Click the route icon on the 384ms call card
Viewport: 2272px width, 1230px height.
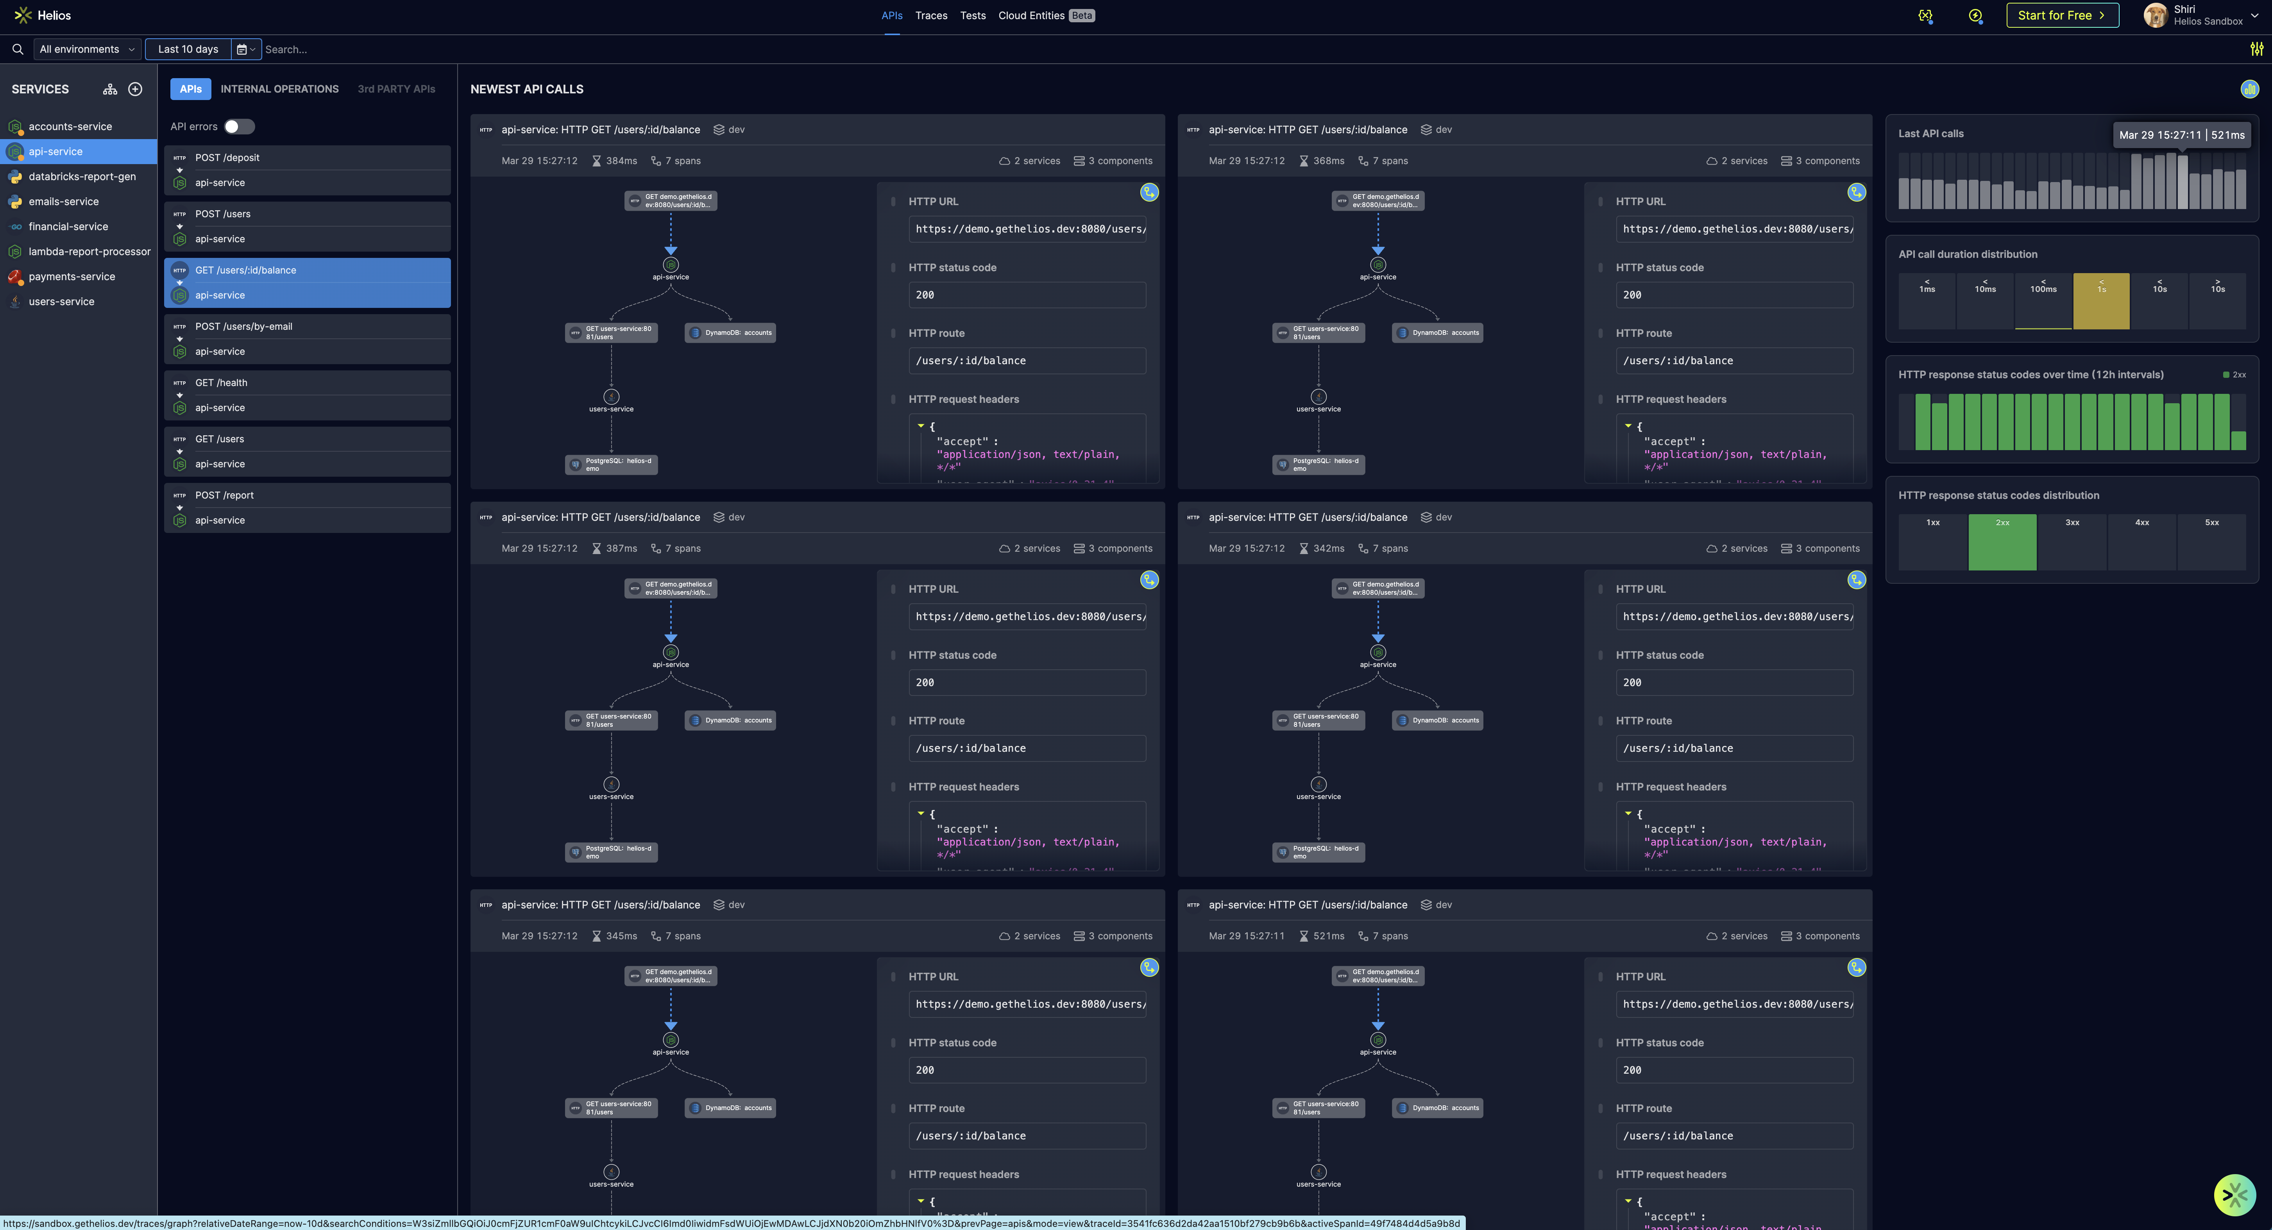point(1149,192)
